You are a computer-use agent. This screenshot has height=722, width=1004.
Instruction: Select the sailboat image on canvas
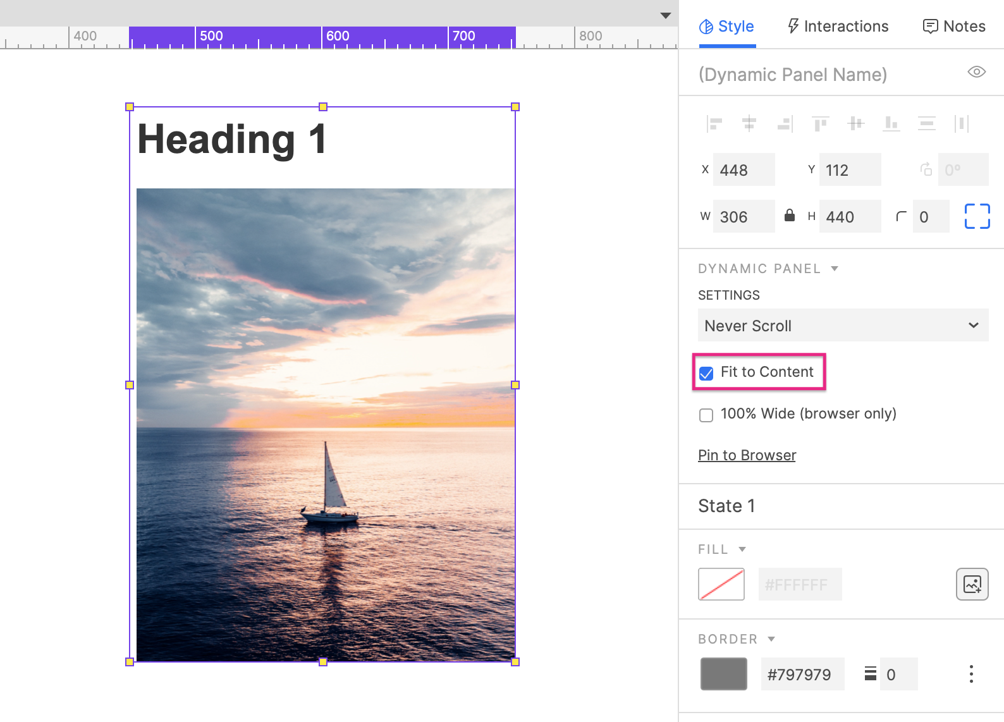coord(326,425)
